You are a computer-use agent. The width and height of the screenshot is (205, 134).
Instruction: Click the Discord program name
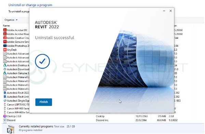11,120
